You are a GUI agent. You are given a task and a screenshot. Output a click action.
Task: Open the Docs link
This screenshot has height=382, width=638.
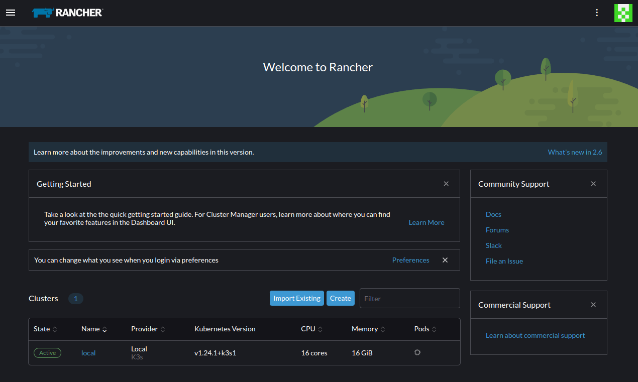493,214
